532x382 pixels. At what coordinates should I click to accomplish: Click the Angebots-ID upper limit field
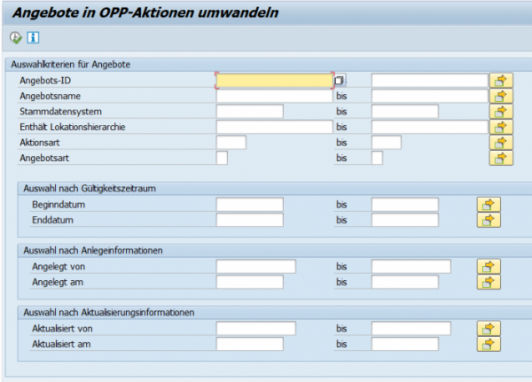click(x=430, y=81)
